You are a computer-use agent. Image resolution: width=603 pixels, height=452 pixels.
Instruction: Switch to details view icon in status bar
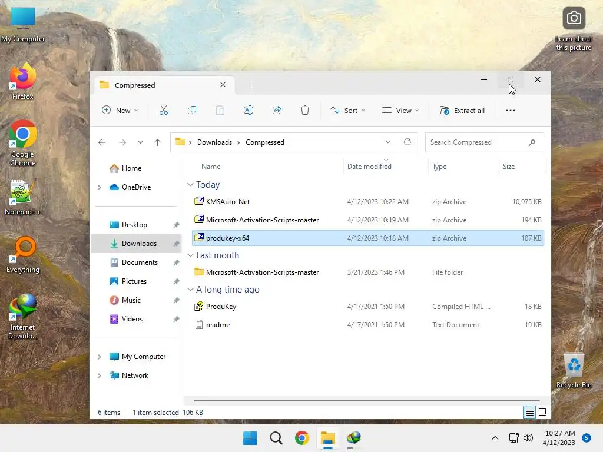pyautogui.click(x=529, y=413)
